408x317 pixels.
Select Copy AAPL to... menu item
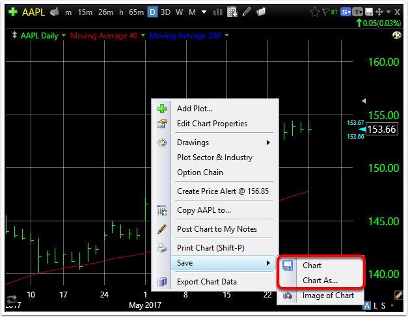coord(204,210)
